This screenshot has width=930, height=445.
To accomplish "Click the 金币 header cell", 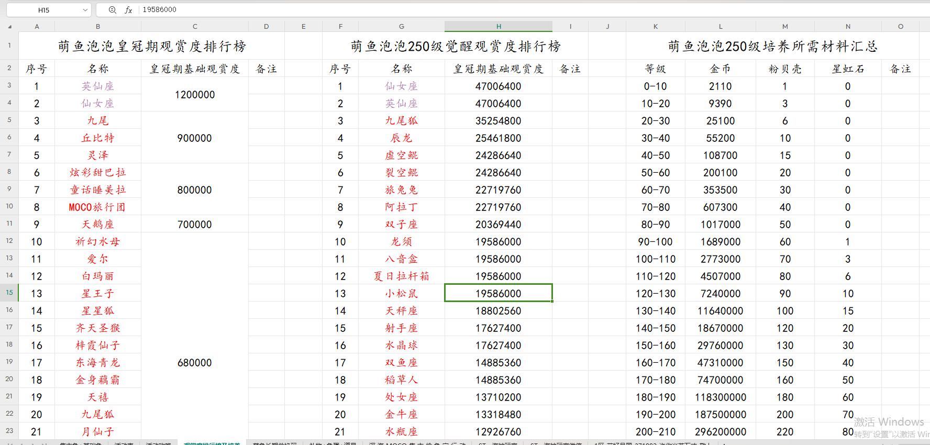I will pyautogui.click(x=721, y=69).
